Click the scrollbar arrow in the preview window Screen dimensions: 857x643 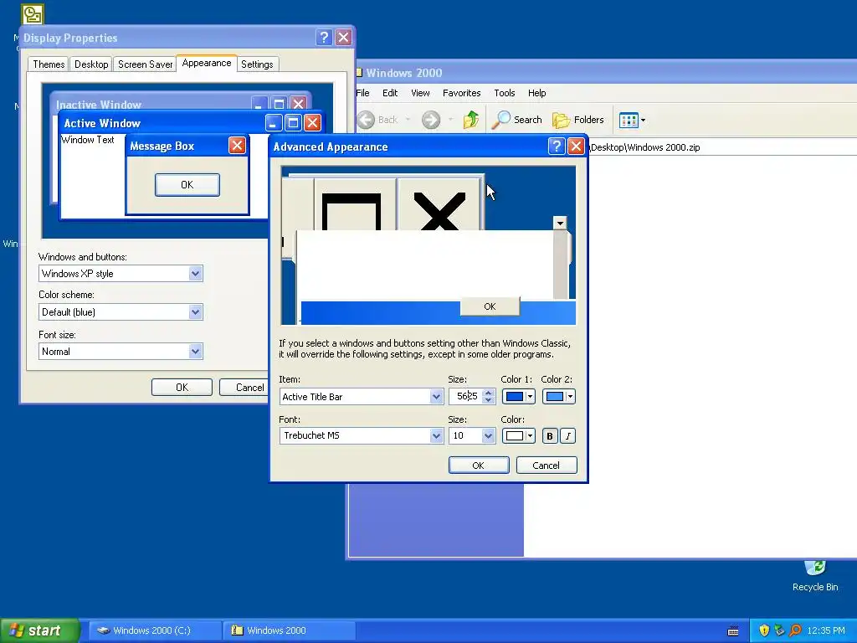[560, 223]
